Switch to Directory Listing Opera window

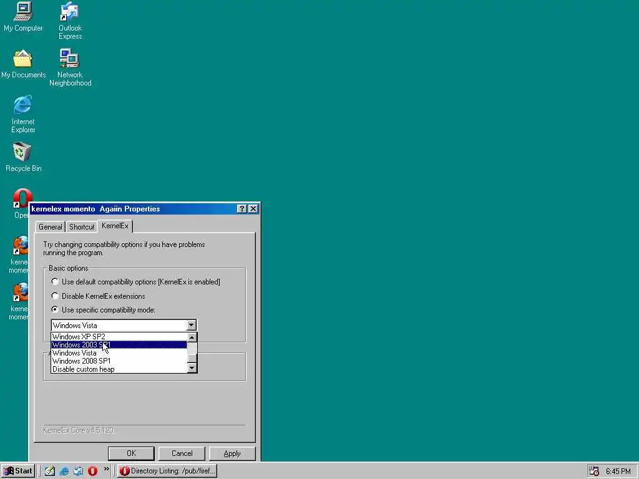167,471
